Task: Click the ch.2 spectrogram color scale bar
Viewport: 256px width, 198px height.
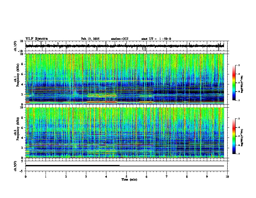Action: click(x=234, y=136)
